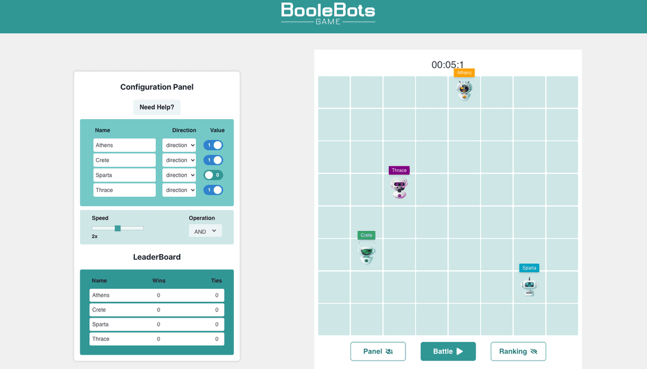Hide the Ranking leaderboard
The image size is (647, 369).
click(x=518, y=352)
